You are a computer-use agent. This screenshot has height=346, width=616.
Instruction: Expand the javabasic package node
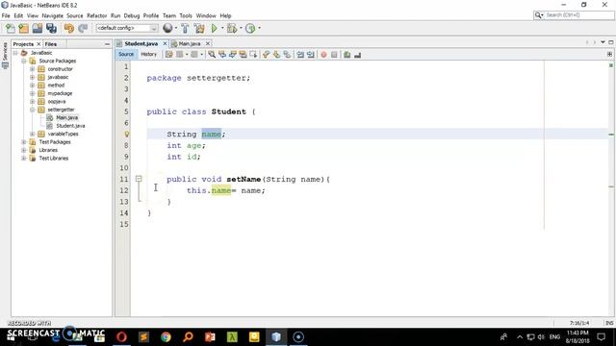click(x=32, y=77)
